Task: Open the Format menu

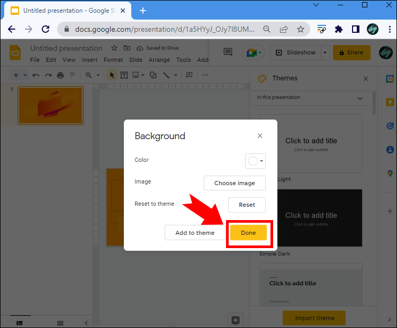Action: (x=113, y=60)
